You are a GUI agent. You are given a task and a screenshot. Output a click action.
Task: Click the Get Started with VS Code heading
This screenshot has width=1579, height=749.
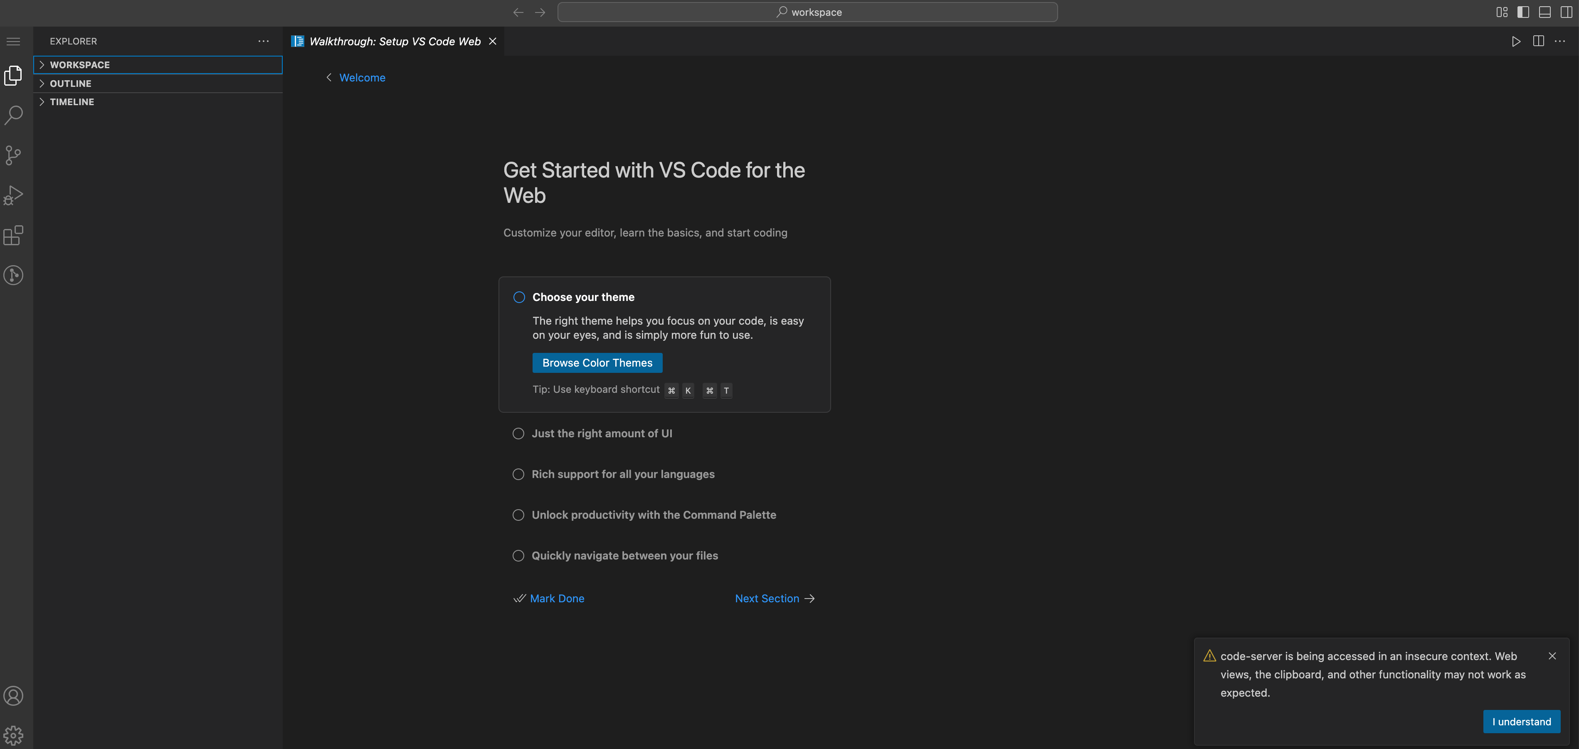point(654,182)
